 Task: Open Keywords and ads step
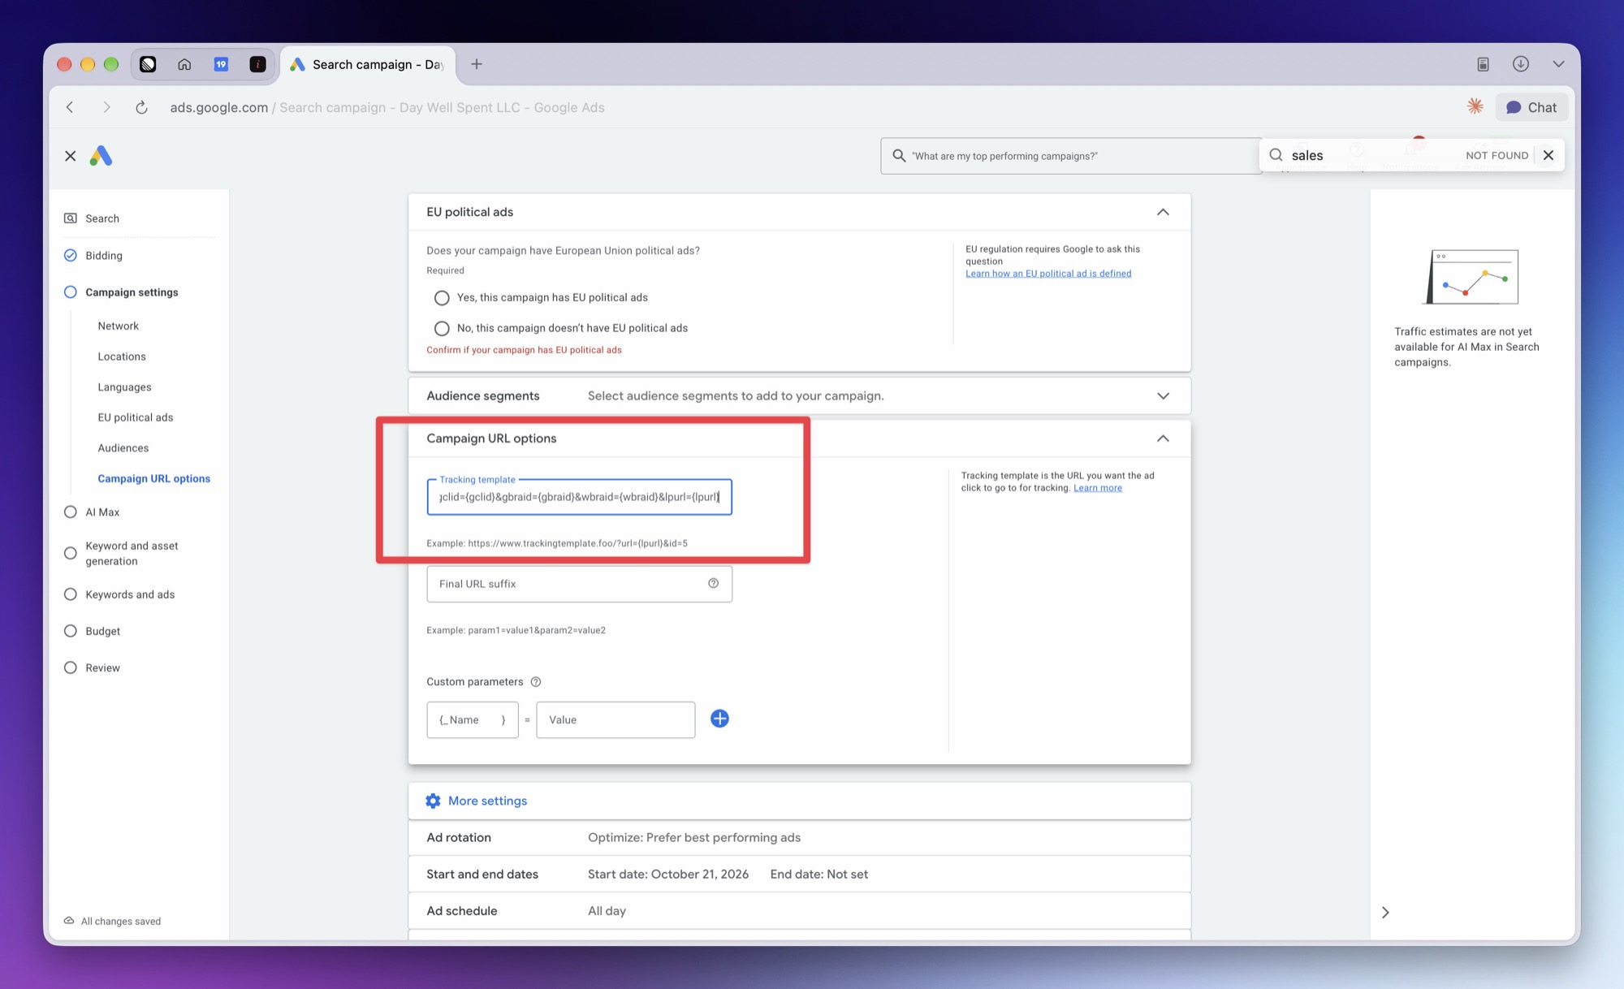130,594
